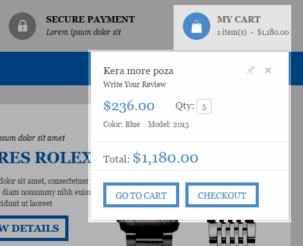Click the Total $1,180.00 amount
The width and height of the screenshot is (303, 246).
[x=165, y=158]
